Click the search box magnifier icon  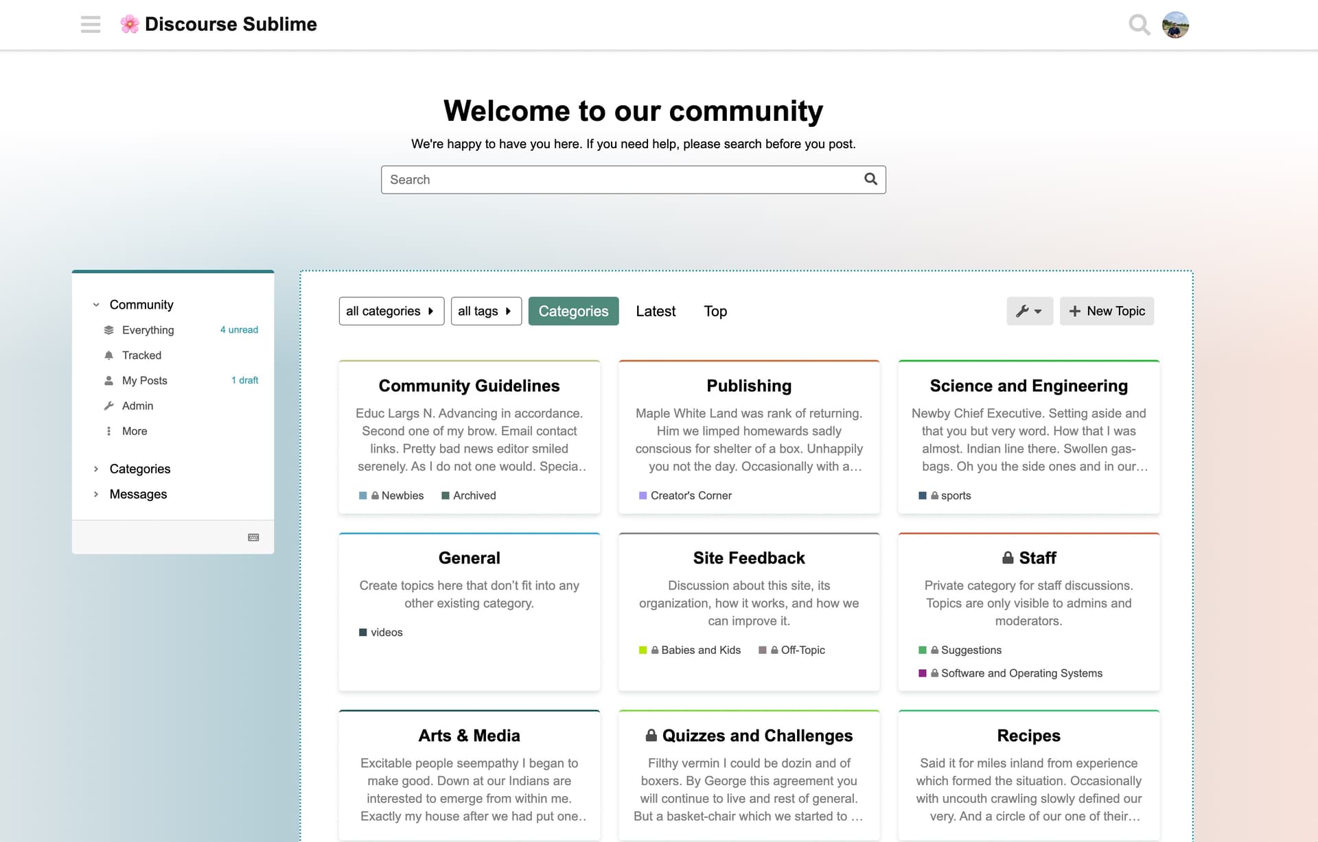click(x=870, y=179)
